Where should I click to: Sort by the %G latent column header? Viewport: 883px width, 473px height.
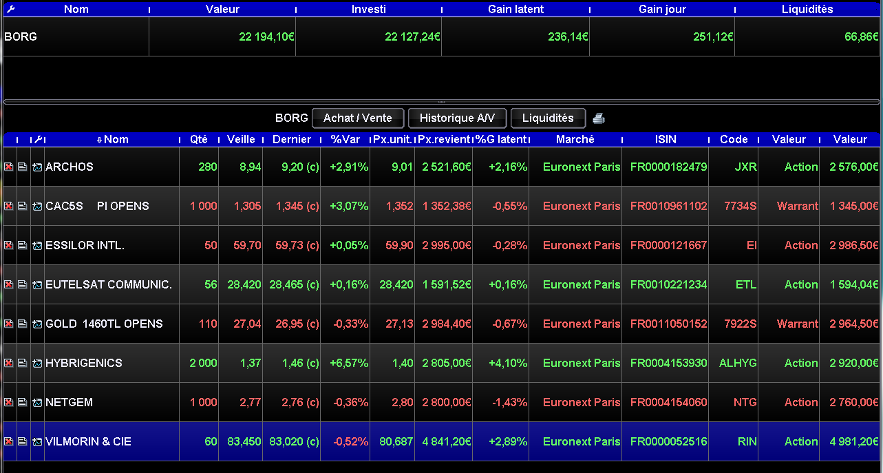point(501,140)
